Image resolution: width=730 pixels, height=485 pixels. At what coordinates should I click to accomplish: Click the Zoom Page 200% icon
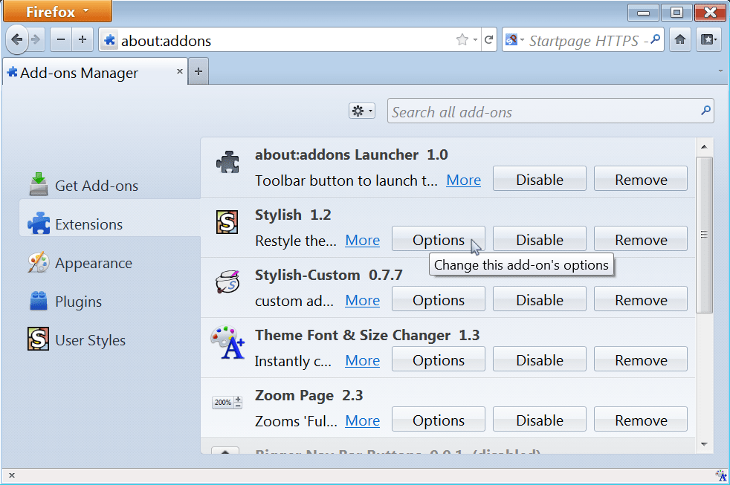coord(227,402)
